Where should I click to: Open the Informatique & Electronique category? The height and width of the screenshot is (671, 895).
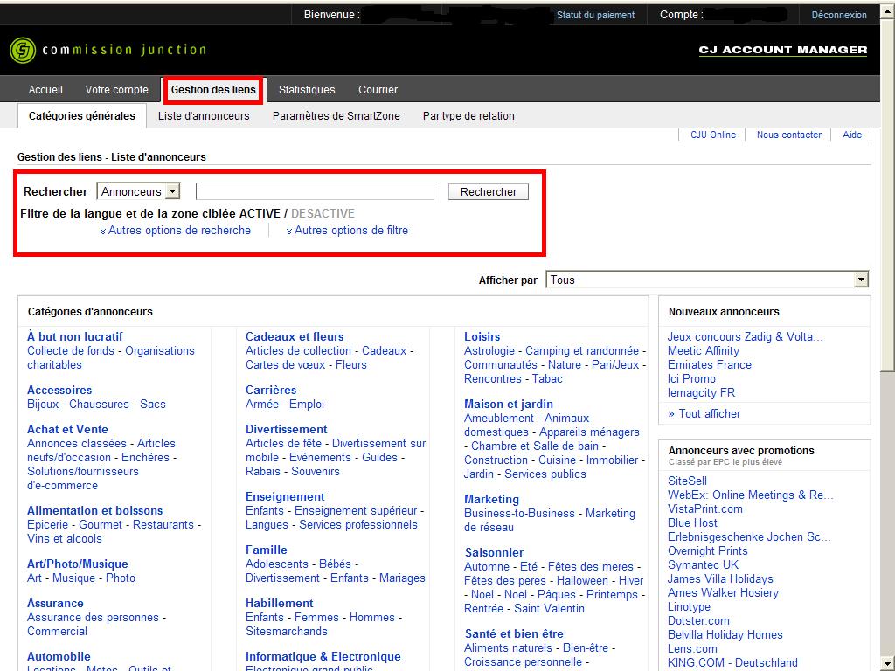pos(323,657)
